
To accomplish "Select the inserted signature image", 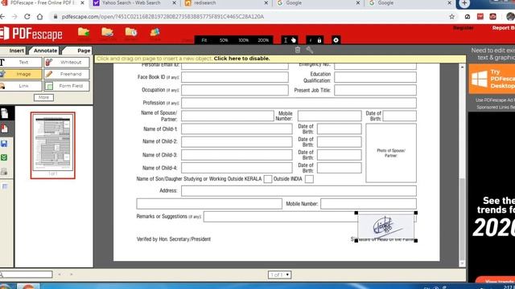I will tap(386, 226).
